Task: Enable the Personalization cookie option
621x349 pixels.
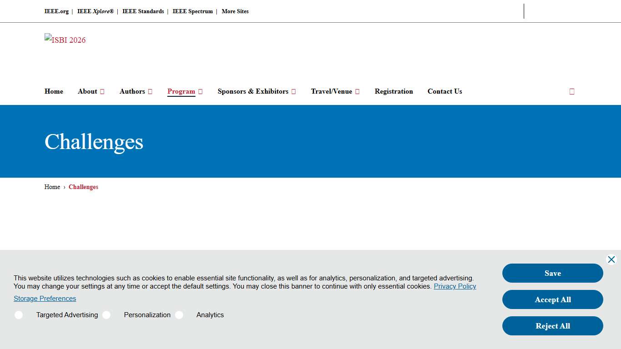Action: point(106,315)
